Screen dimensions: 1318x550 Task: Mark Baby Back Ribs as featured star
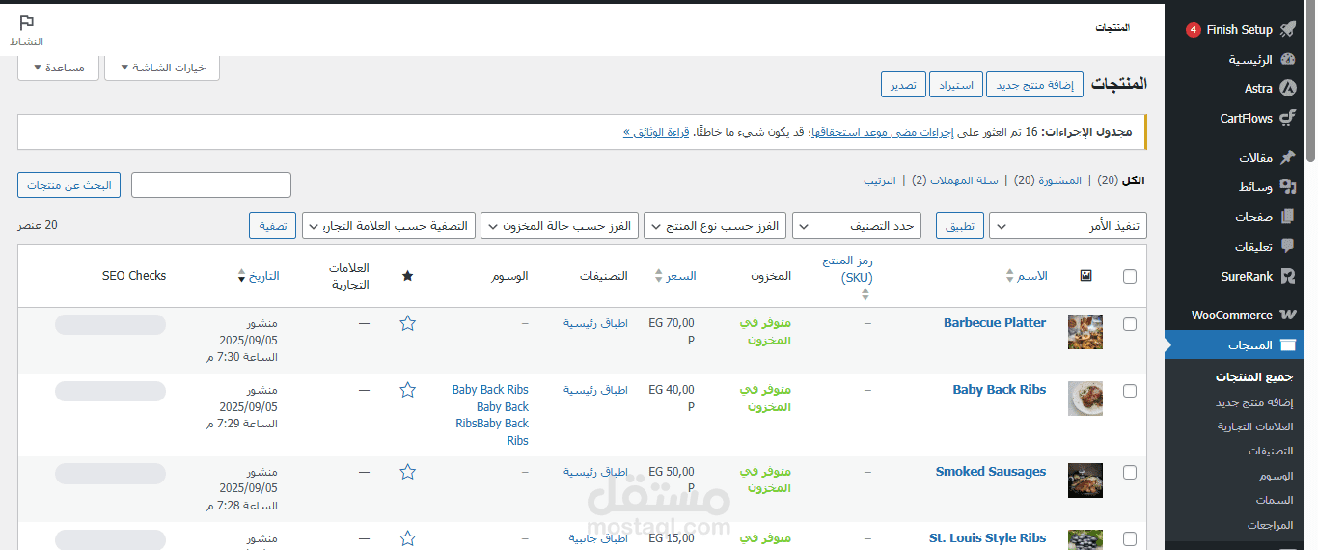[x=407, y=390]
